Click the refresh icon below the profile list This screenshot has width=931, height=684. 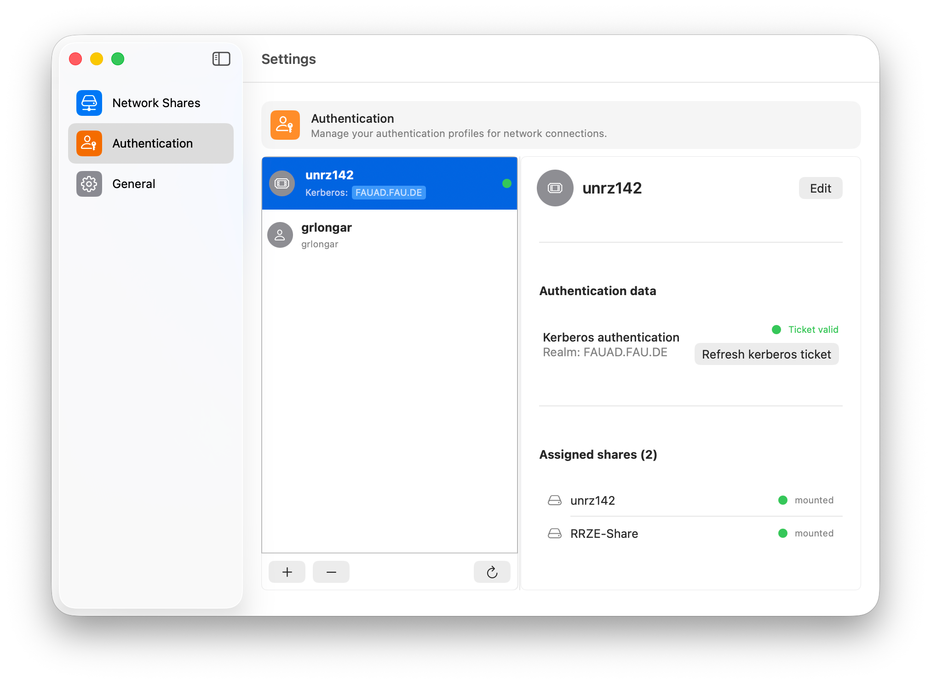(x=492, y=572)
